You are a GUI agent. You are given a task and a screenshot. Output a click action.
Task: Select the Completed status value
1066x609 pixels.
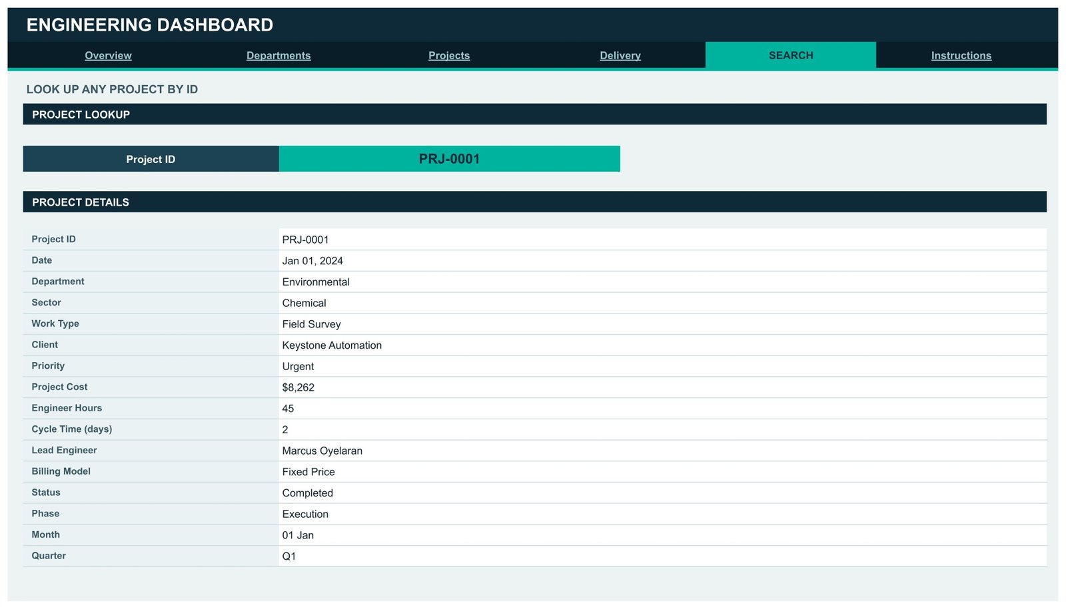click(x=307, y=493)
